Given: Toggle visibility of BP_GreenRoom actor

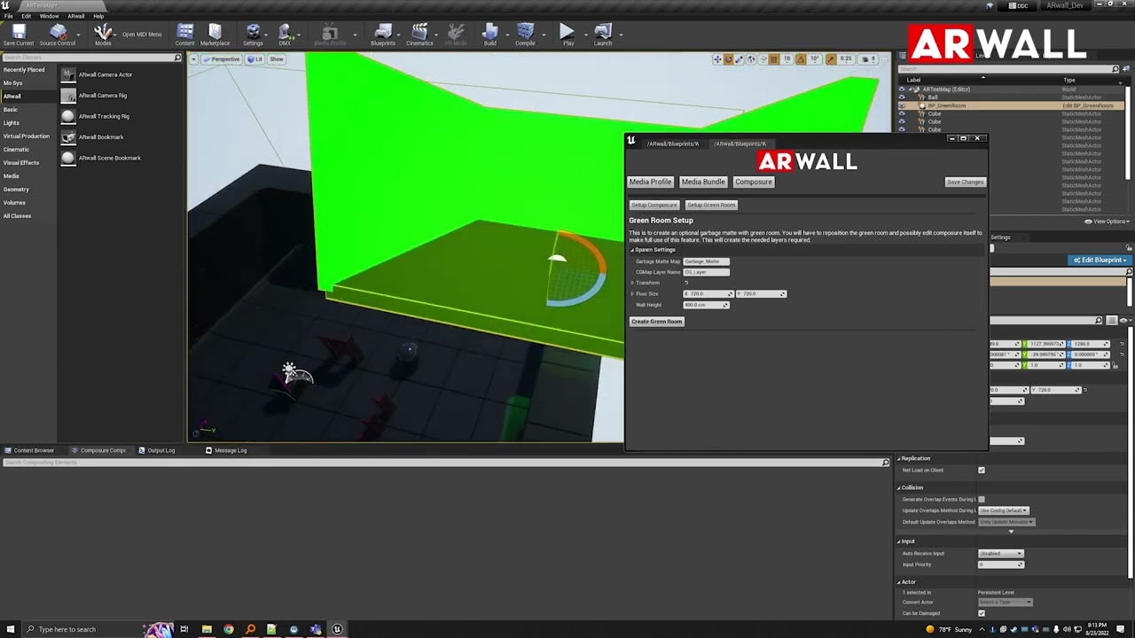Looking at the screenshot, I should (x=902, y=105).
